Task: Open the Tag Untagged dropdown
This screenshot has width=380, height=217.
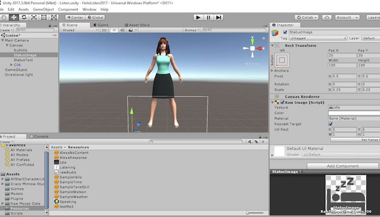Action: tap(318, 39)
